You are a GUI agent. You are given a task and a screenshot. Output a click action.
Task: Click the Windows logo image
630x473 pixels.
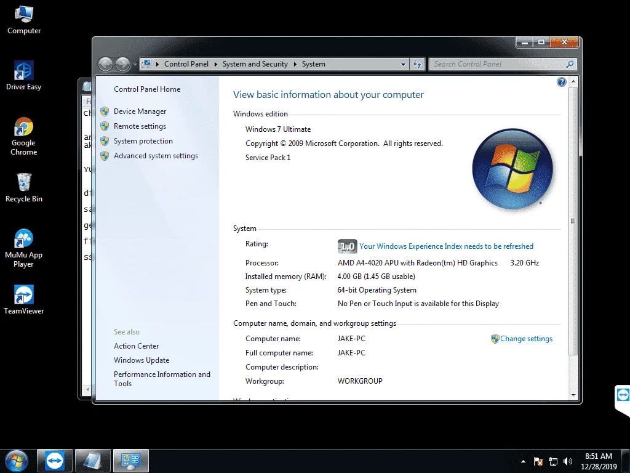512,169
